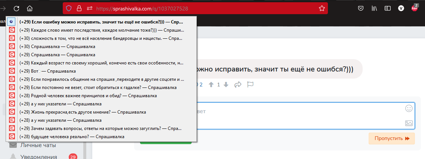The image size is (425, 159).
Task: Click Пропустить to skip question
Action: 392,139
